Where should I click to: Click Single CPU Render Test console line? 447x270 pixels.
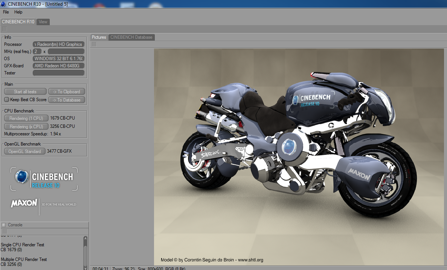click(23, 245)
